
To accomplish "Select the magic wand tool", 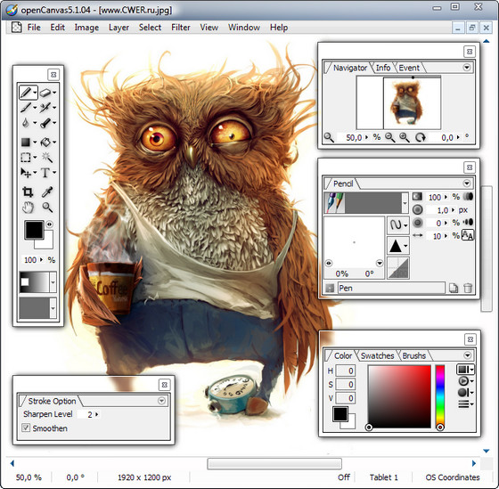I will 47,157.
